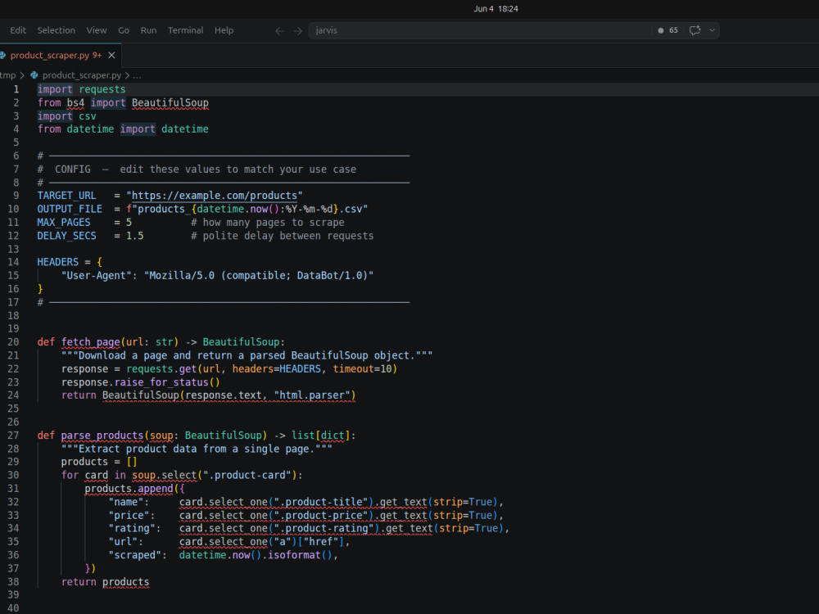Click the Python icon on the editor tab
Image resolution: width=819 pixels, height=614 pixels.
pyautogui.click(x=2, y=56)
